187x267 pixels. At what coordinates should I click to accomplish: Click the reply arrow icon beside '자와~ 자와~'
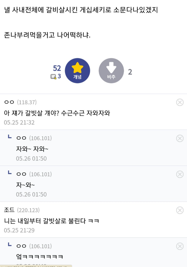pos(10,137)
